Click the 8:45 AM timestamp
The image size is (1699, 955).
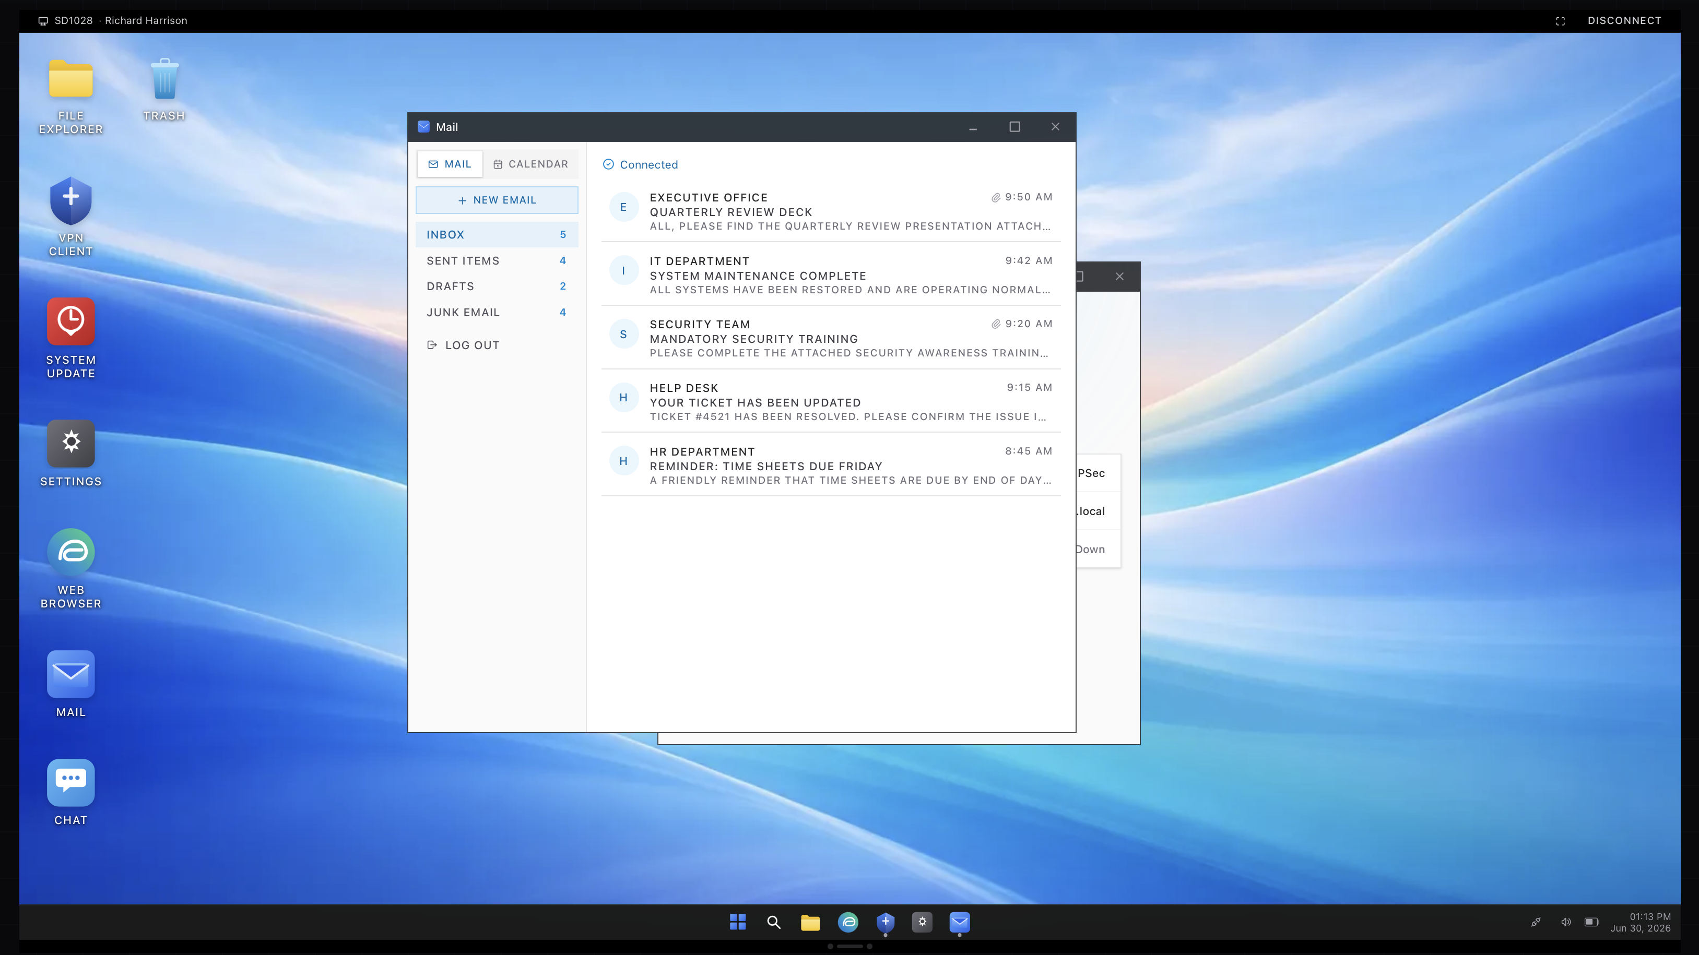coord(1029,451)
